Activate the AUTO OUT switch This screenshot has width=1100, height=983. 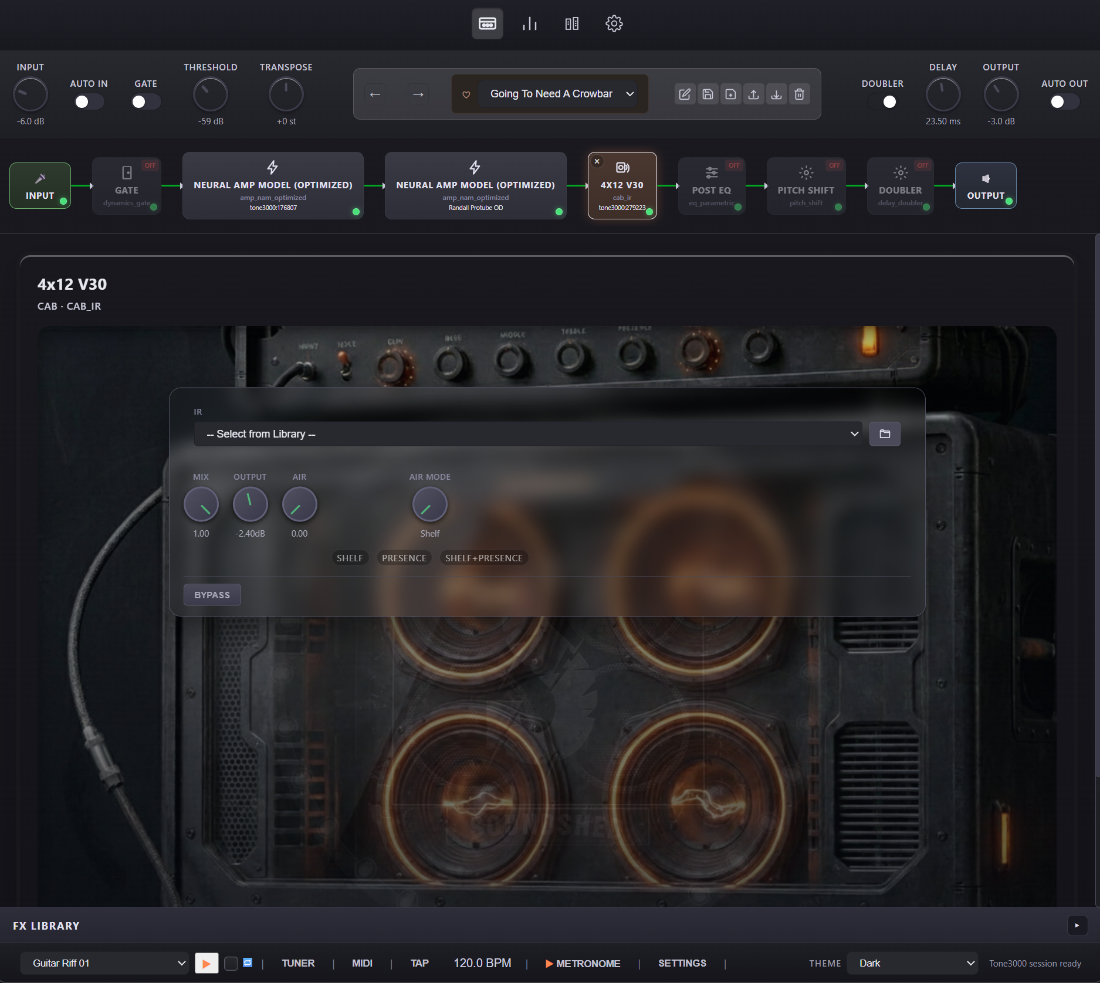1063,101
